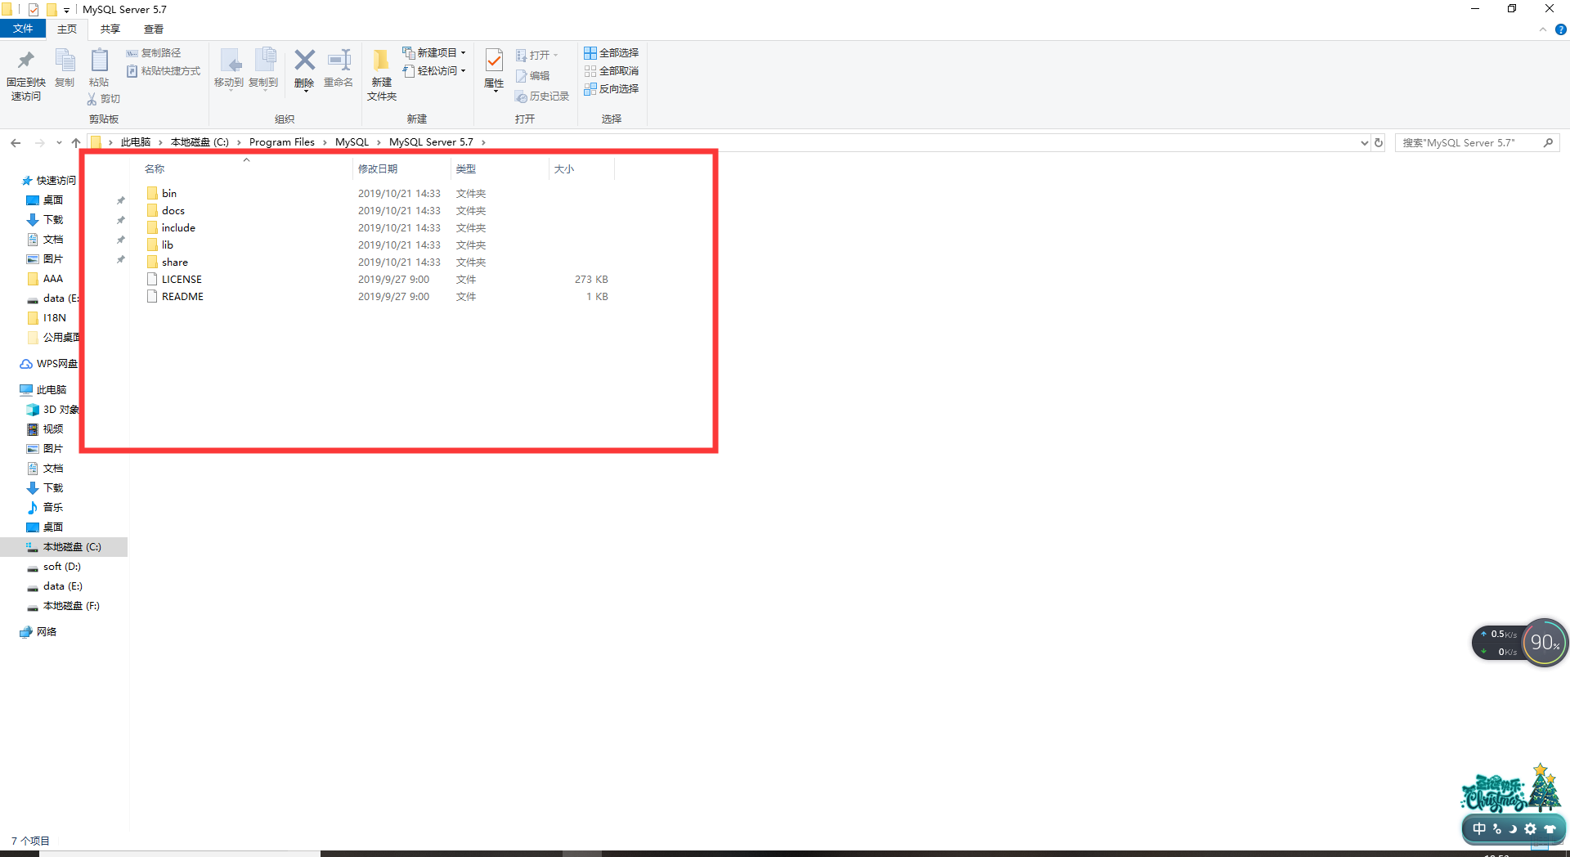Viewport: 1570px width, 857px height.
Task: Open the File tab
Action: [x=23, y=29]
